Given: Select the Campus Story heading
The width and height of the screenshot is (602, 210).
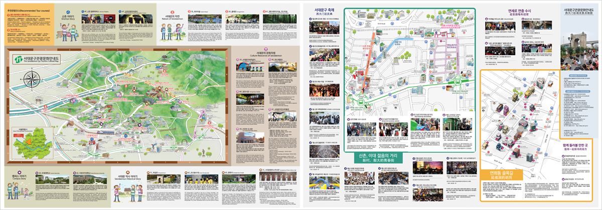Looking at the screenshot, I should point(19,177).
